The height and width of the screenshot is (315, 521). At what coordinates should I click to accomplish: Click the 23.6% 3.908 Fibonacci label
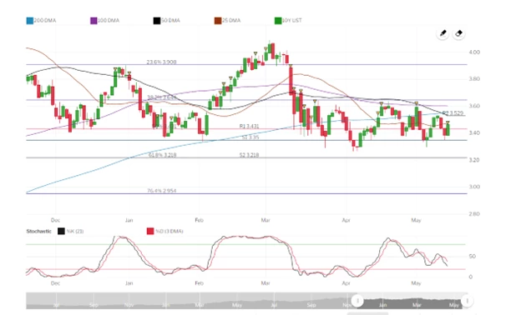[161, 62]
